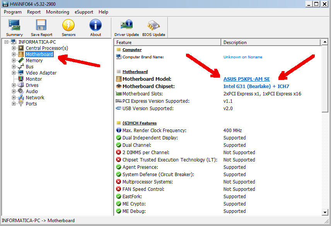331x226 pixels.
Task: Click the Feature column header
Action: point(167,42)
